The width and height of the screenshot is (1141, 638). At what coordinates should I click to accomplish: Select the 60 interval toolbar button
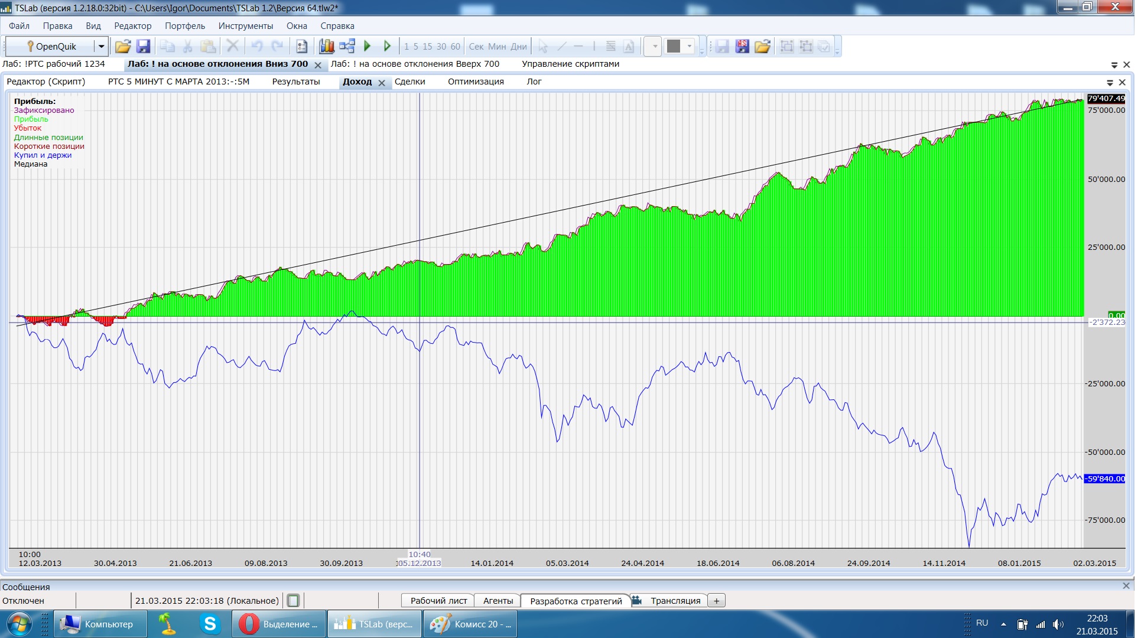point(455,47)
